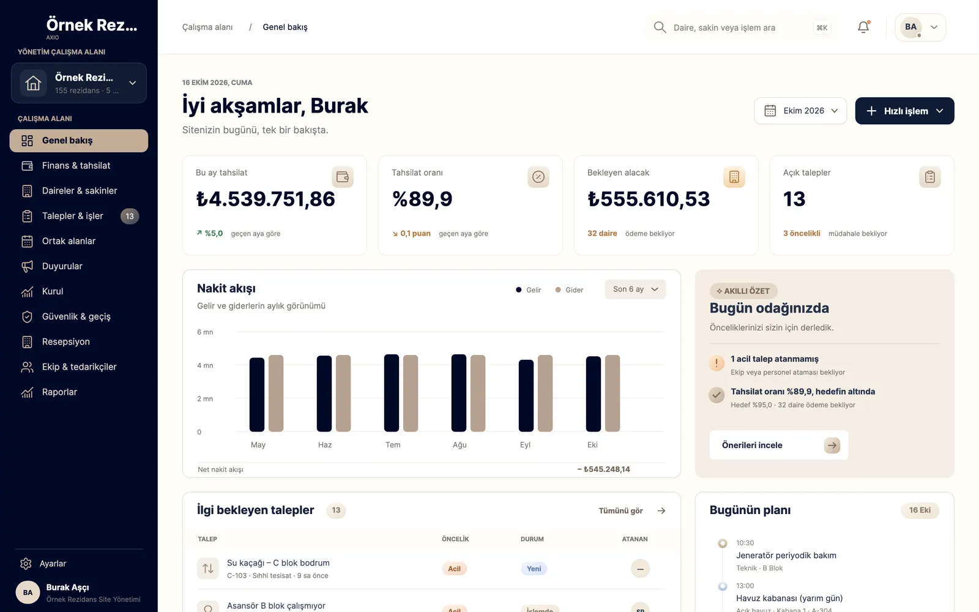This screenshot has width=979, height=612.
Task: Go to Daireler & sakinler
Action: coord(79,191)
